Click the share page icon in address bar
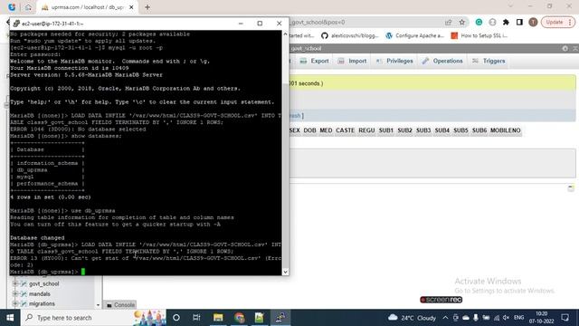The height and width of the screenshot is (326, 579). tap(449, 22)
